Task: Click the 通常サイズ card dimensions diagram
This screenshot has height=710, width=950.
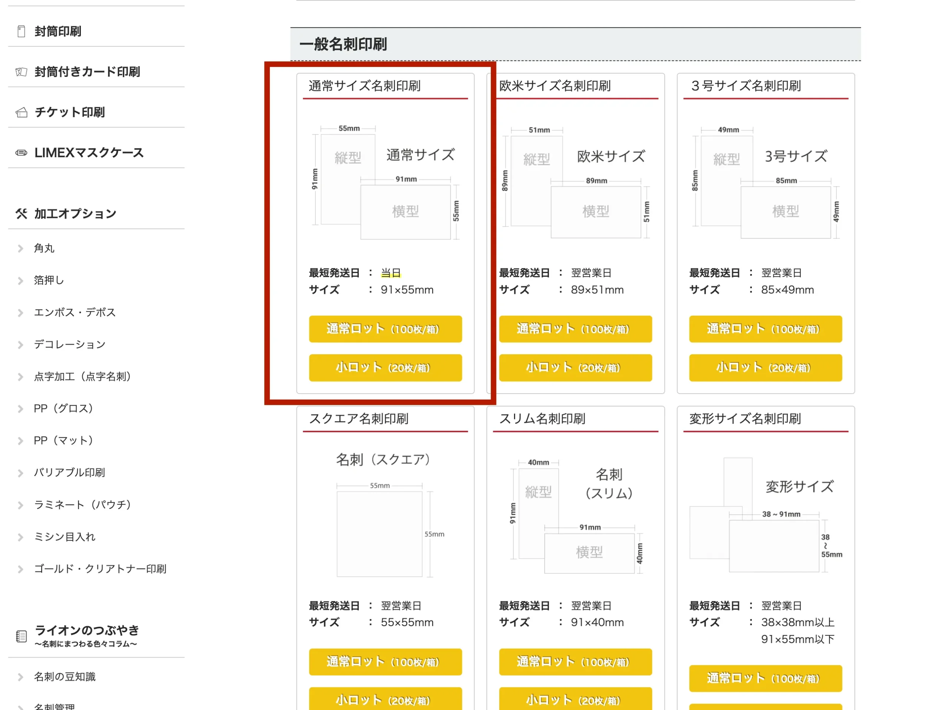Action: pos(385,183)
